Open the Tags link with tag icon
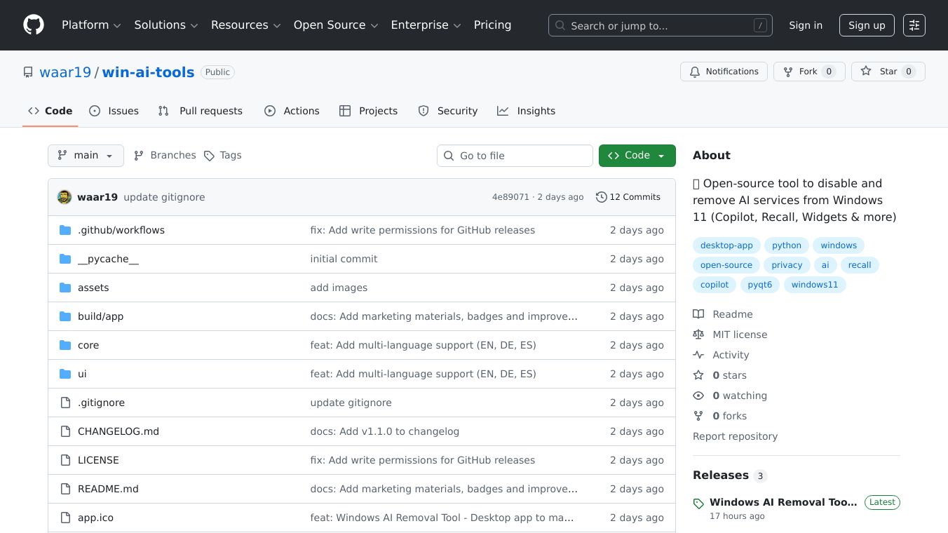Image resolution: width=948 pixels, height=533 pixels. 223,156
